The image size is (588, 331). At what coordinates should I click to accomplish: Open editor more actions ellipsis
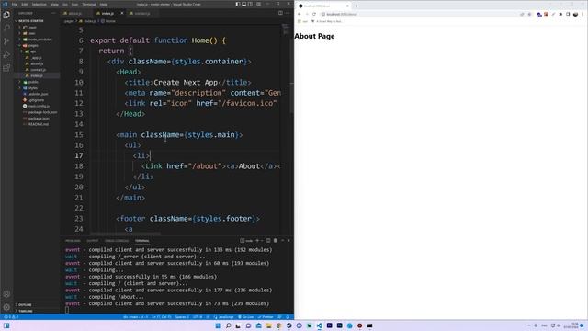[x=288, y=13]
